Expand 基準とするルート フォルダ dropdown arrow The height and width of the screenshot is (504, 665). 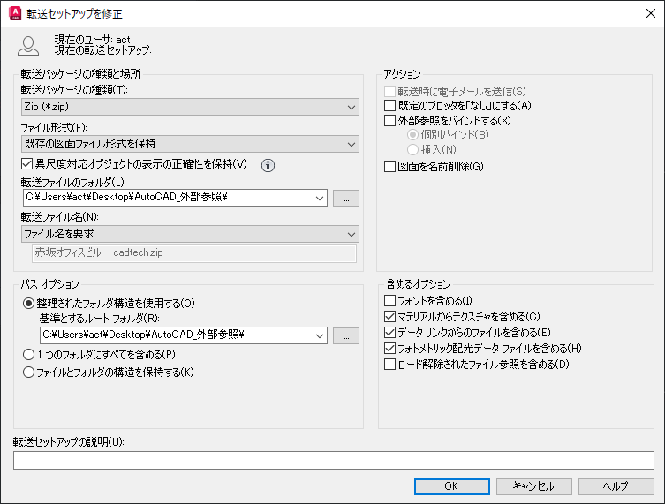pyautogui.click(x=320, y=335)
